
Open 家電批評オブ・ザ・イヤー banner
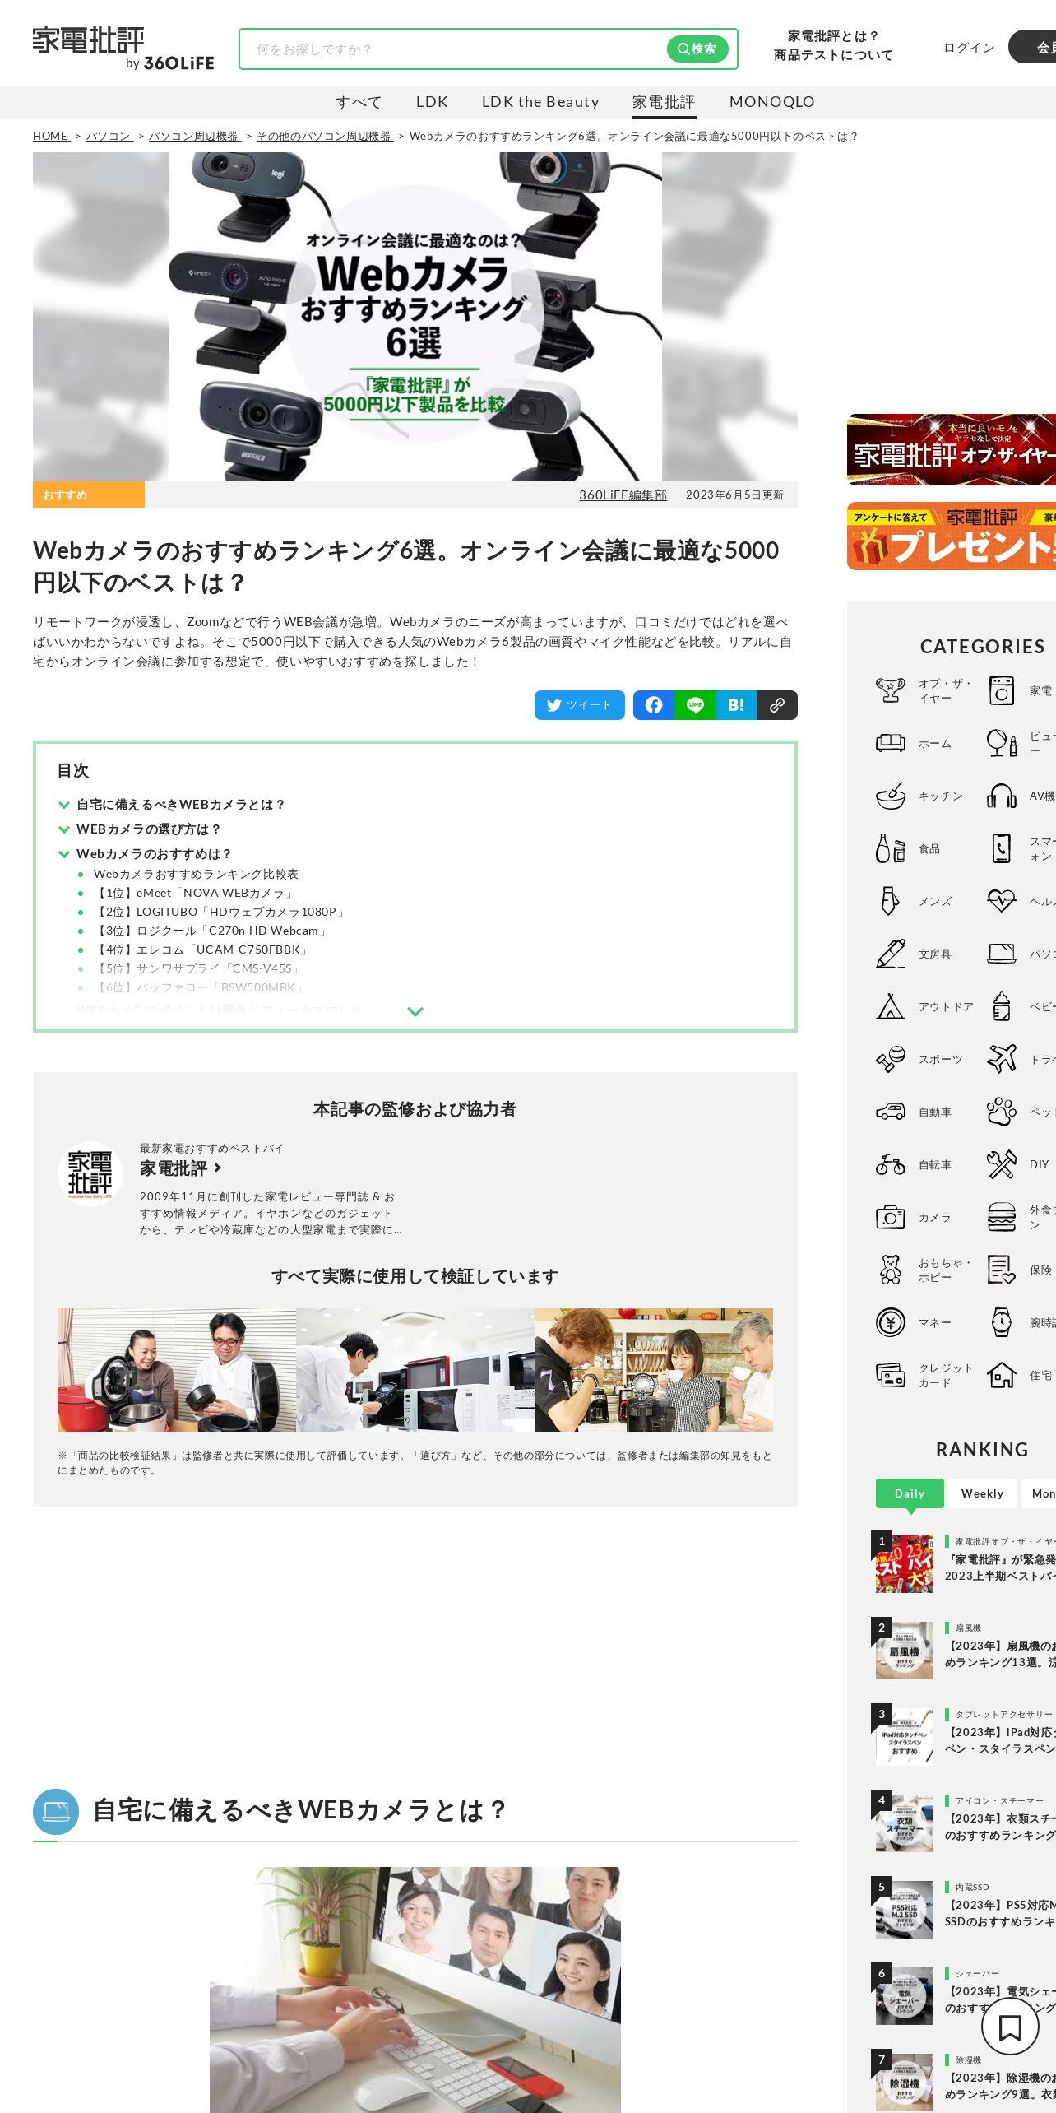(952, 449)
